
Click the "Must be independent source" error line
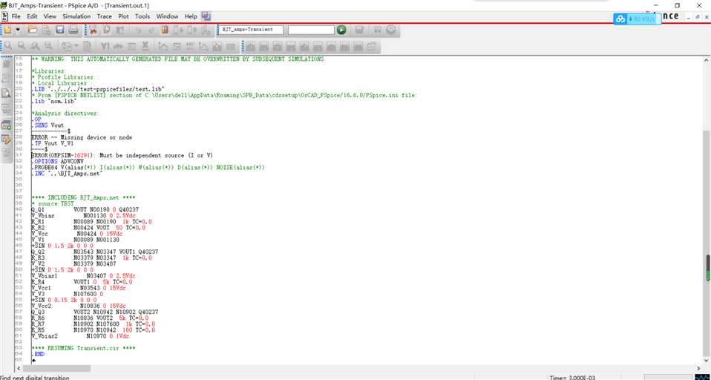tap(122, 156)
